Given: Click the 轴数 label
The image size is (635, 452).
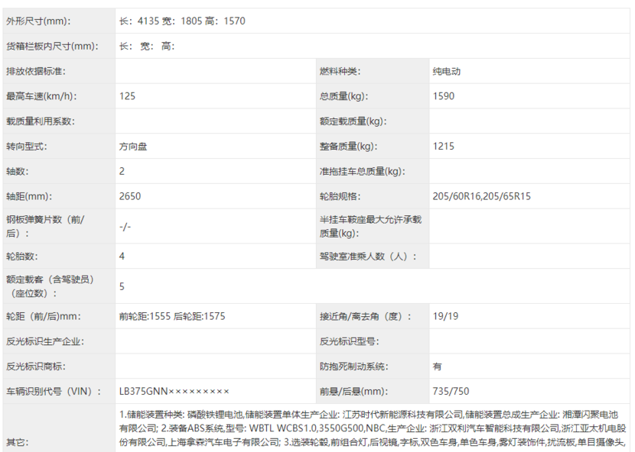Looking at the screenshot, I should 17,172.
